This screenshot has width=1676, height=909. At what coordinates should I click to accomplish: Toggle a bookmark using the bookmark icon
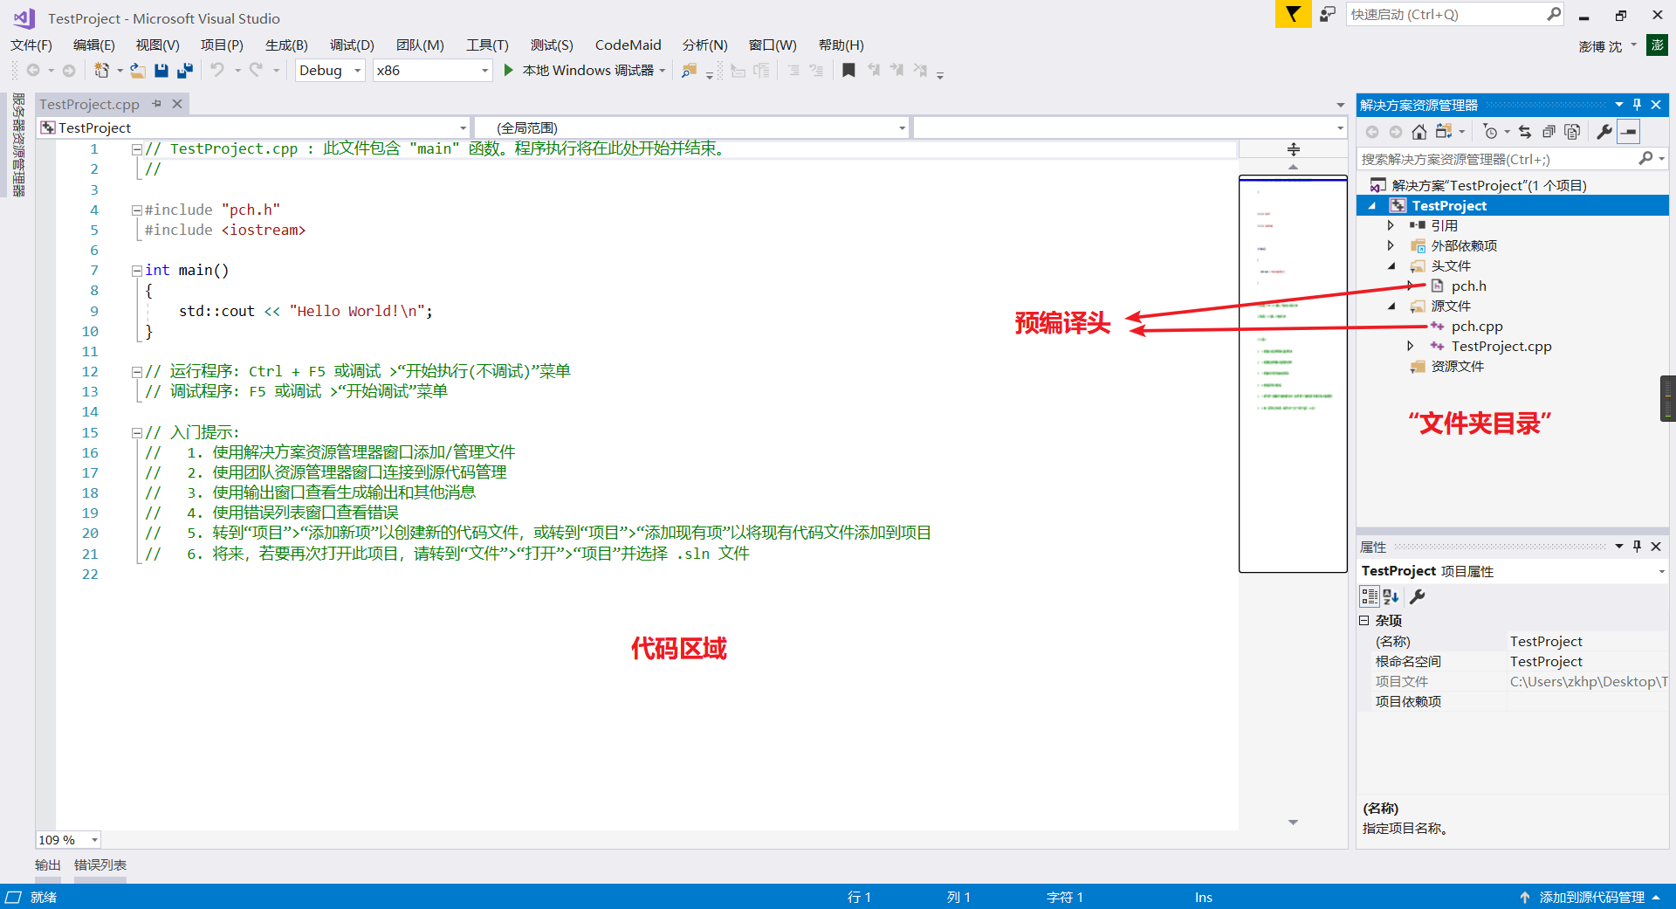[x=848, y=70]
